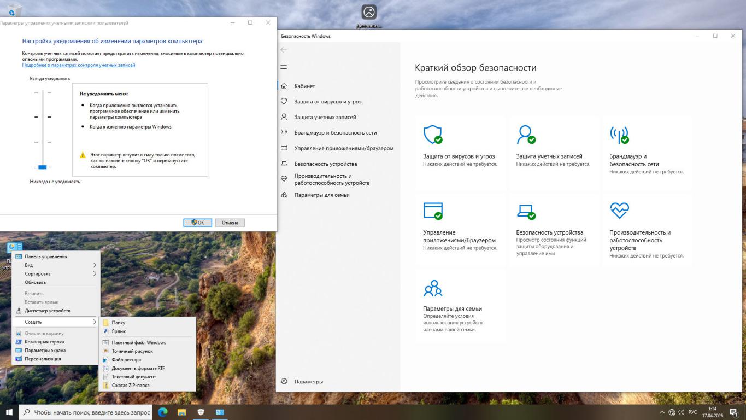Expand the Вид submenu in context menu
746x420 pixels.
[56, 265]
